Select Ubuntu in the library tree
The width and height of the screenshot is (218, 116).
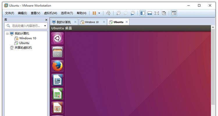24,43
